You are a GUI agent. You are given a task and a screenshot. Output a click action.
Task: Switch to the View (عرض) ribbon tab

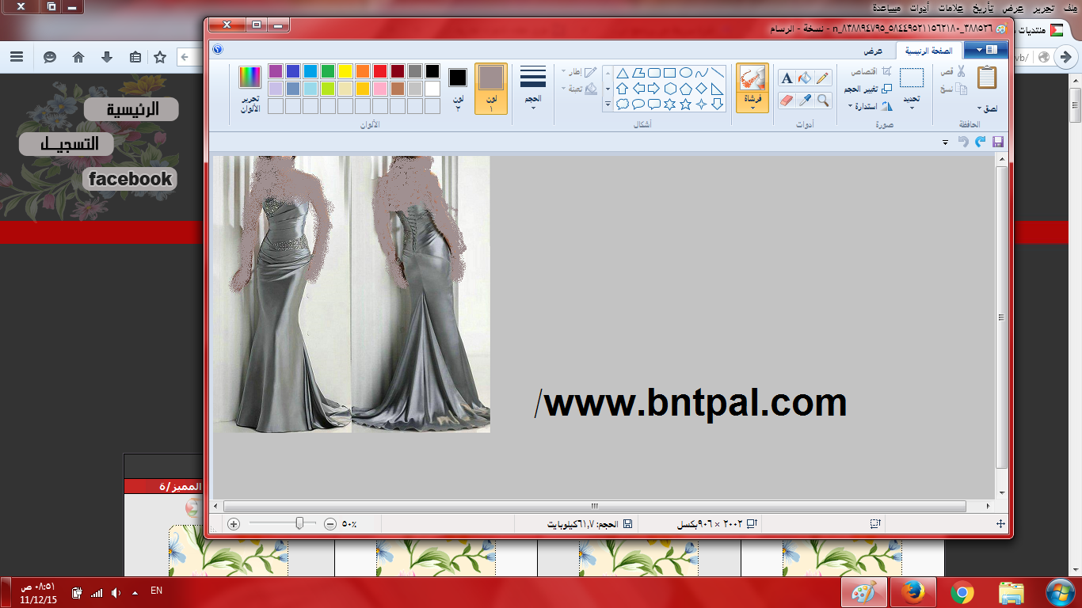coord(873,51)
